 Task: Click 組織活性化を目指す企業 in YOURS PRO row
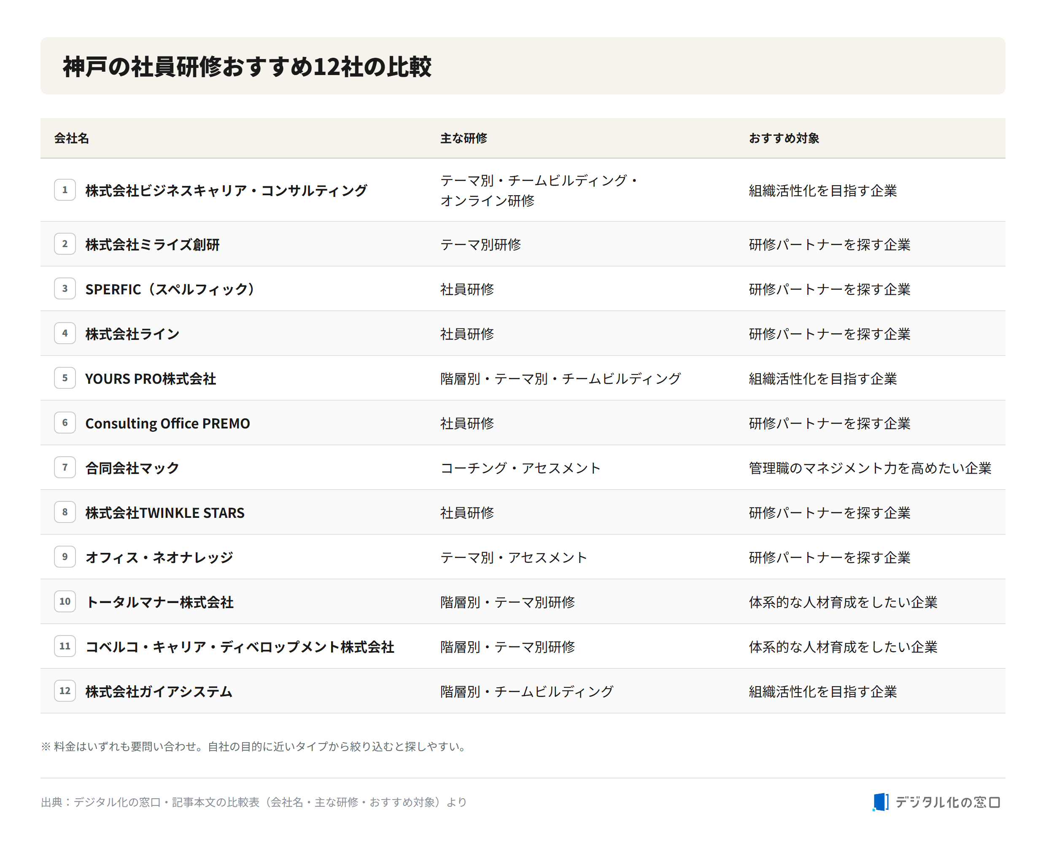822,378
